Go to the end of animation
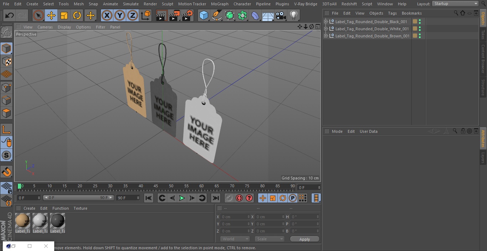The height and width of the screenshot is (251, 487). pyautogui.click(x=216, y=198)
